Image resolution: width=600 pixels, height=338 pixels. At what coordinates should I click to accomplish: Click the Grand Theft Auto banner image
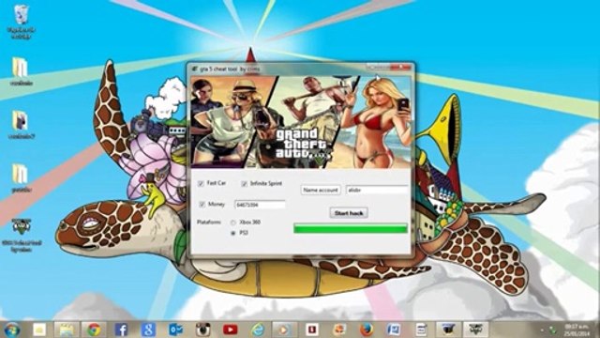301,122
